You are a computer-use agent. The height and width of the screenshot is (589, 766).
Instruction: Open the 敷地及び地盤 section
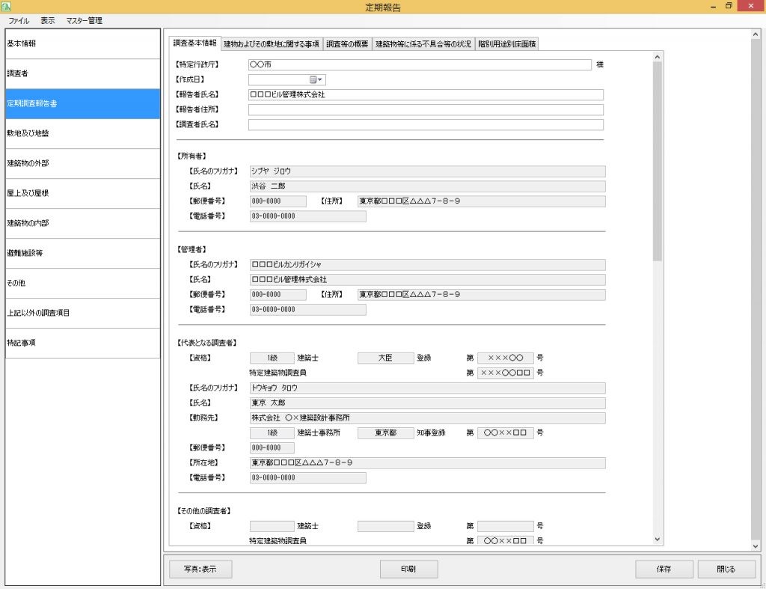(82, 134)
